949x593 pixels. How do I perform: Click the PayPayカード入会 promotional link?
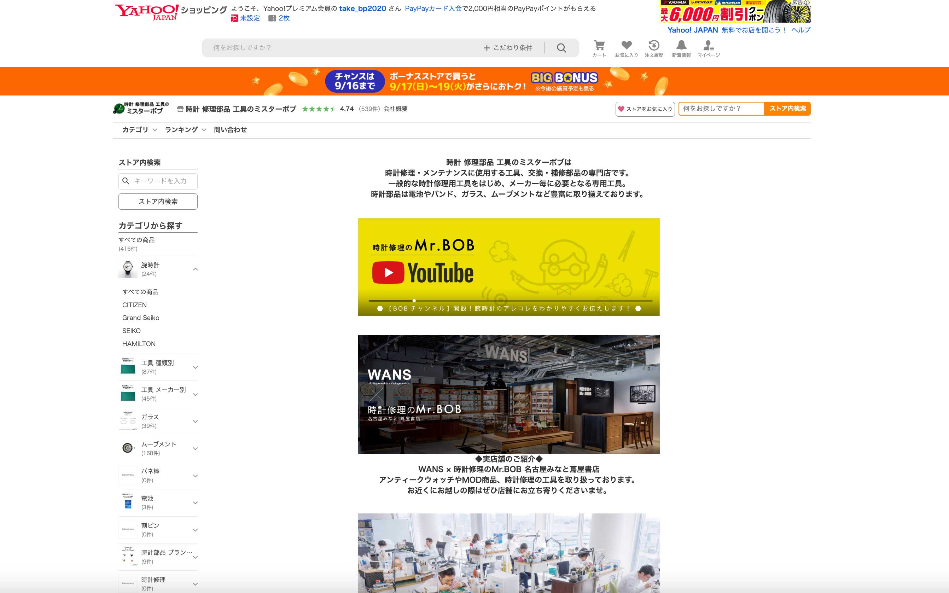click(434, 8)
